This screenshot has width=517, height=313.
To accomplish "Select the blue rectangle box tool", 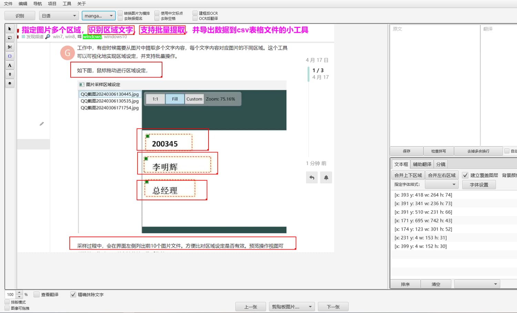I will 10,56.
